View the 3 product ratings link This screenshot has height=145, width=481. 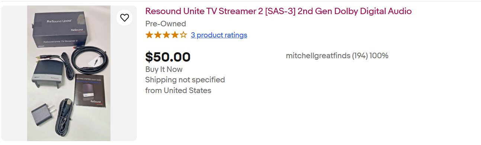click(219, 35)
